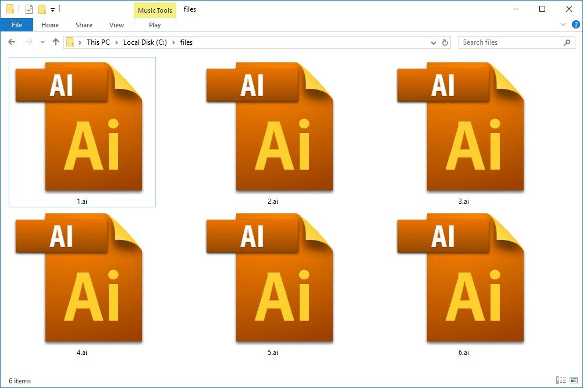Click the search magnifier icon
Screen dimensions: 583x388
point(567,42)
